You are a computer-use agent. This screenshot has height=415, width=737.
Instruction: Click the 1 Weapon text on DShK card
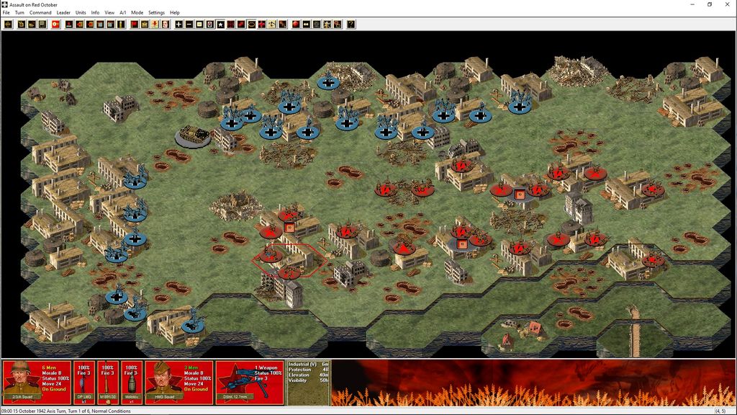coord(266,367)
